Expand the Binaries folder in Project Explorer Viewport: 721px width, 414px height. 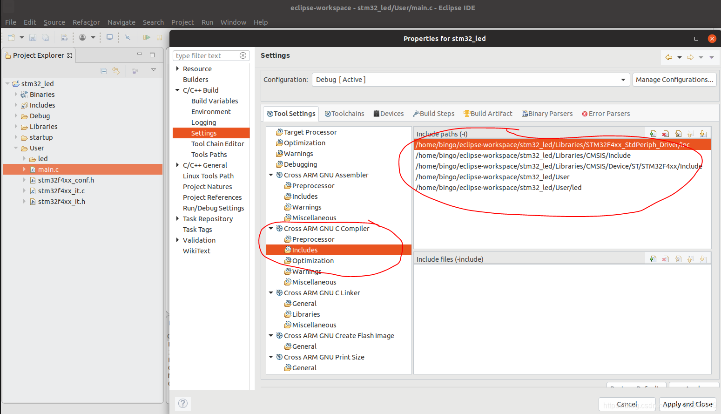(x=16, y=95)
